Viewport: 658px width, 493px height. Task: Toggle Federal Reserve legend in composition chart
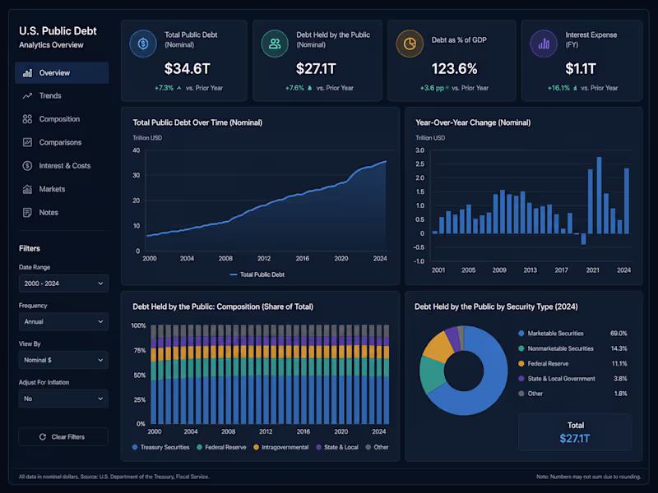[x=221, y=447]
